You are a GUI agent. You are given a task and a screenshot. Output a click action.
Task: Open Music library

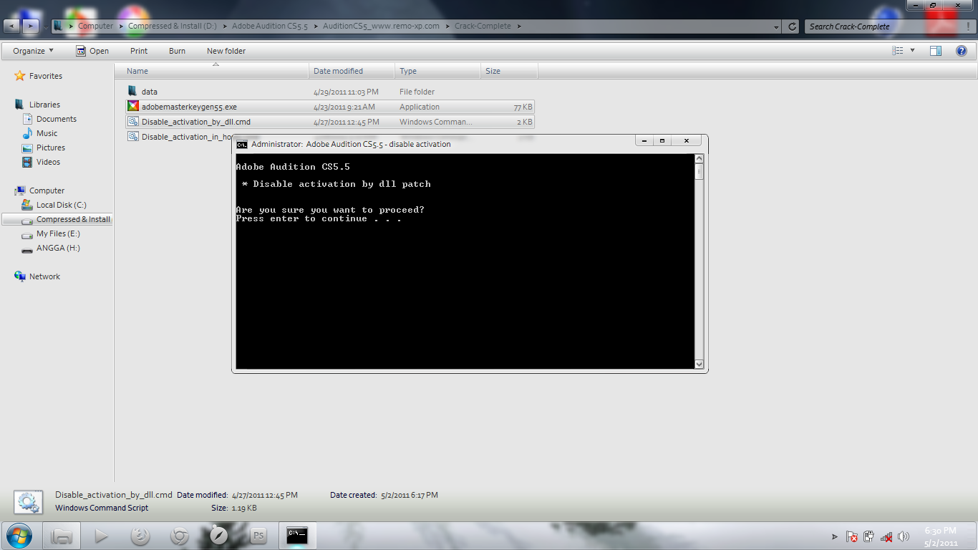coord(47,133)
